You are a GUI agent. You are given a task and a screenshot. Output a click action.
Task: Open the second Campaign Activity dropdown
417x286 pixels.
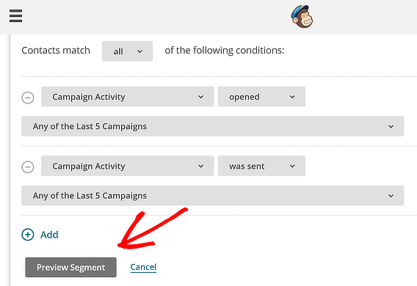pyautogui.click(x=128, y=166)
